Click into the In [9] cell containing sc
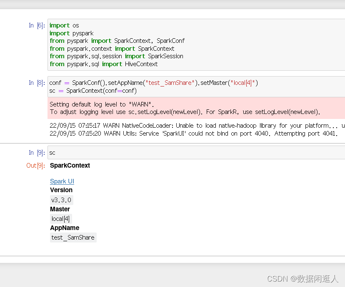This screenshot has height=287, width=345. 196,153
